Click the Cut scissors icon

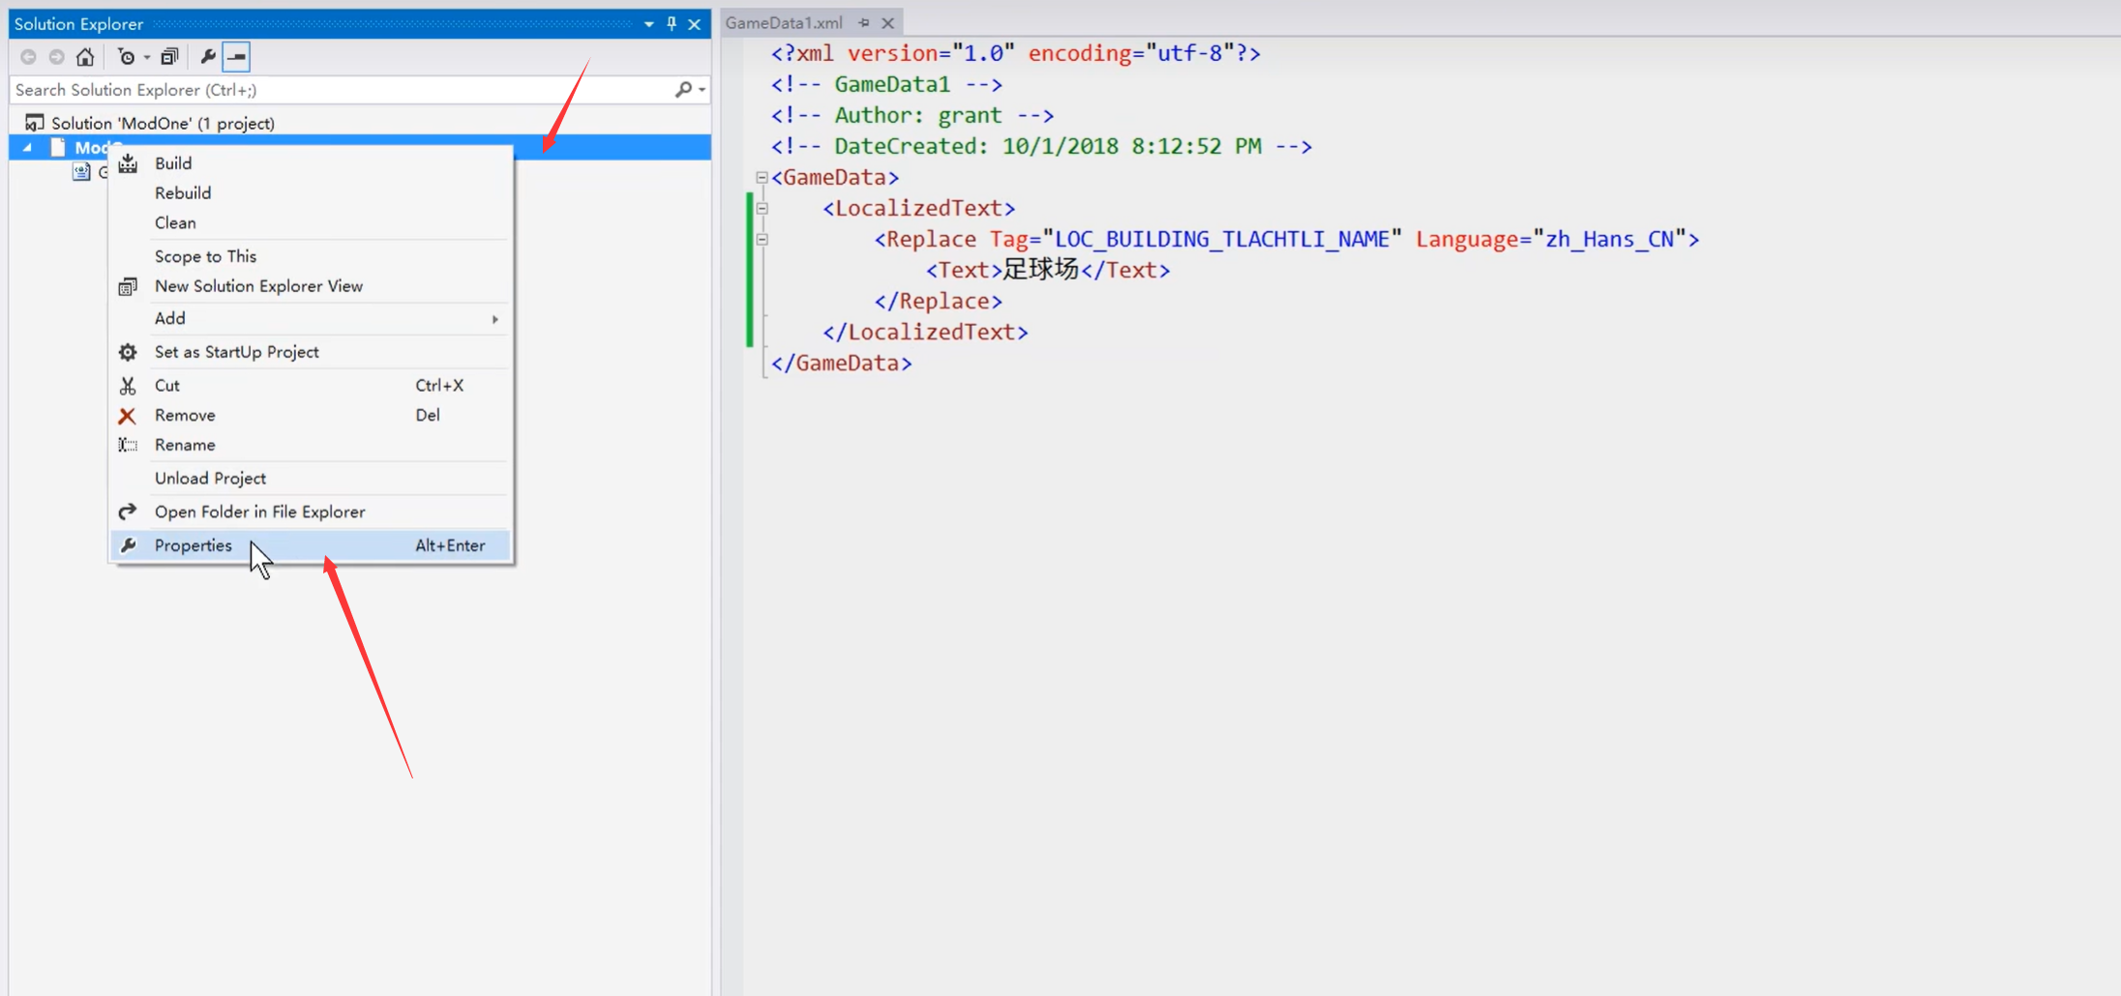pos(128,386)
